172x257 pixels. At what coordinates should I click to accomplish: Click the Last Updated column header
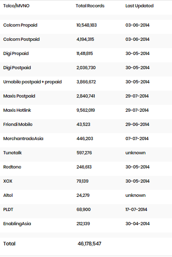(139, 6)
